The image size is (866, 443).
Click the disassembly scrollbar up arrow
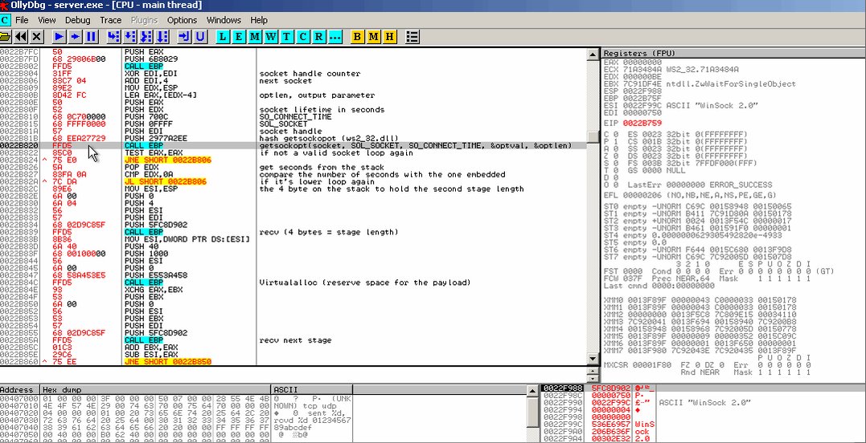coord(593,54)
